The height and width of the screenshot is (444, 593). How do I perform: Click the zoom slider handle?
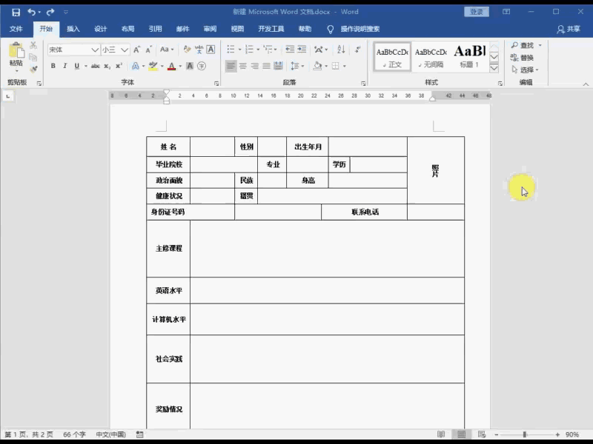pos(525,434)
